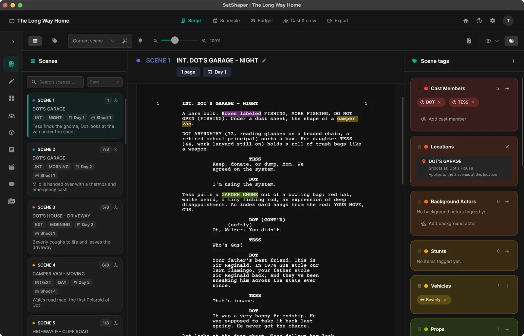
Task: Click the zoom out magnifier icon
Action: 156,41
